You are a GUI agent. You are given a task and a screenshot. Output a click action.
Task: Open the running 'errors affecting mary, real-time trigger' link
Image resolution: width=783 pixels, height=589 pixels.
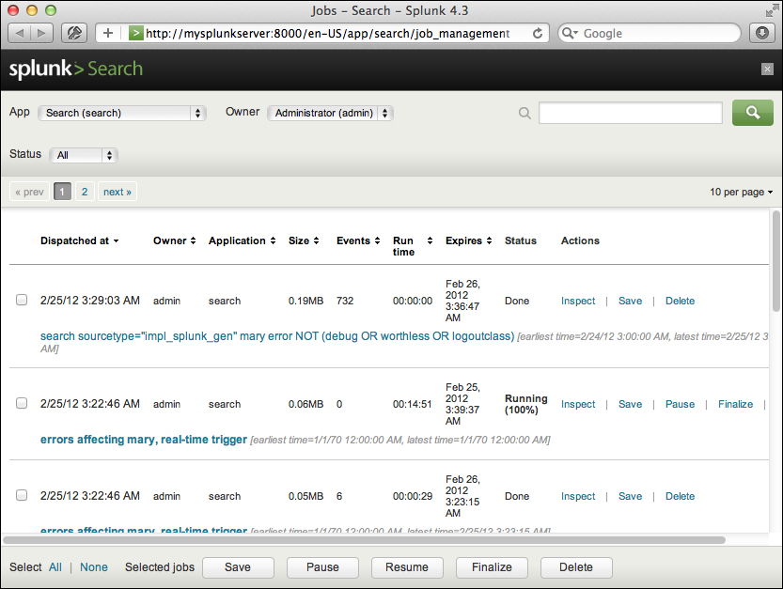tap(144, 440)
